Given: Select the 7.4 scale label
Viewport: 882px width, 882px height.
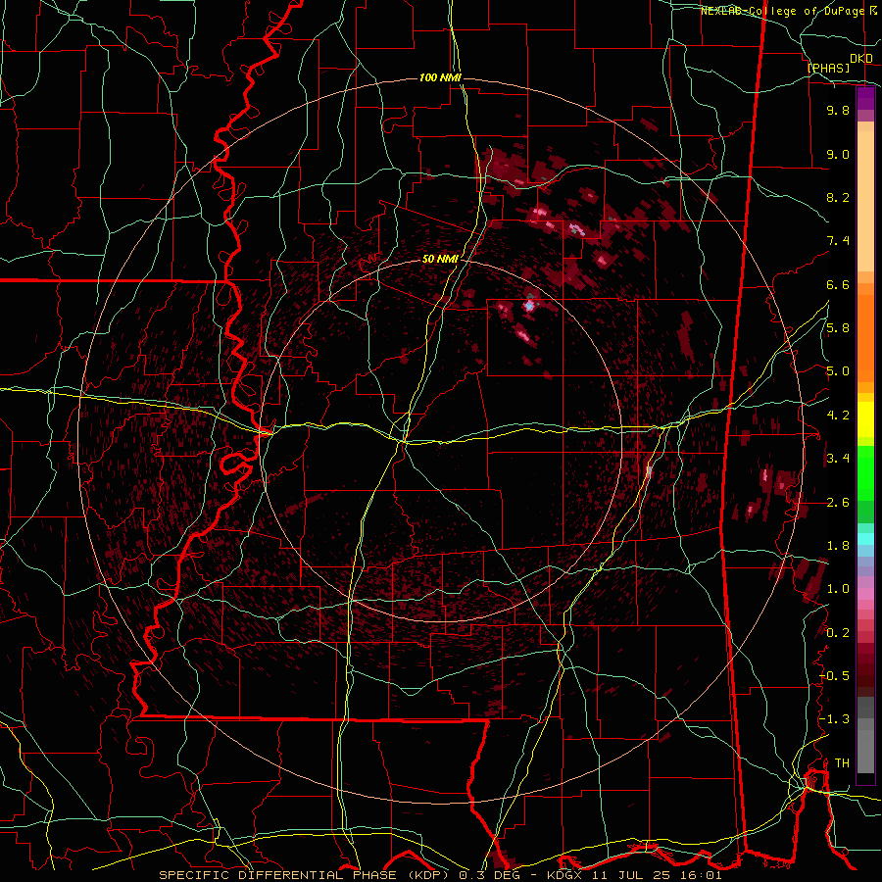Looking at the screenshot, I should point(838,241).
